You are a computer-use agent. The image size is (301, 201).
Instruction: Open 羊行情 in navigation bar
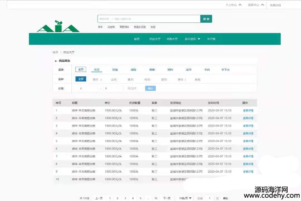pyautogui.click(x=211, y=39)
